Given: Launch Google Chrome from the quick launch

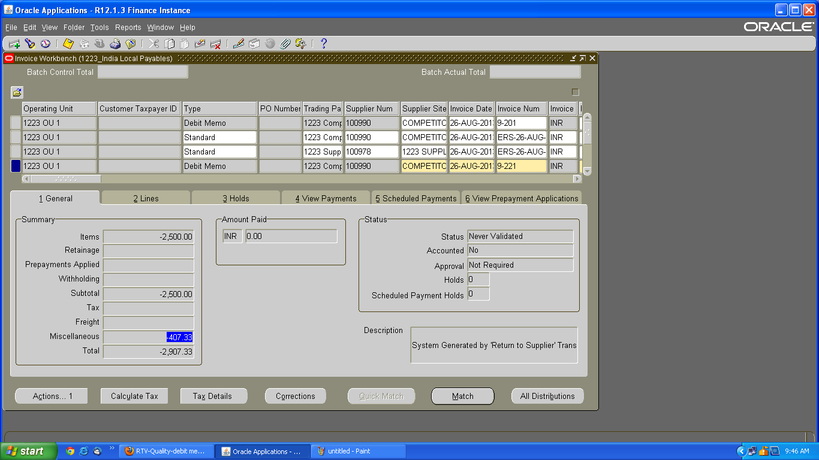Looking at the screenshot, I should point(70,451).
